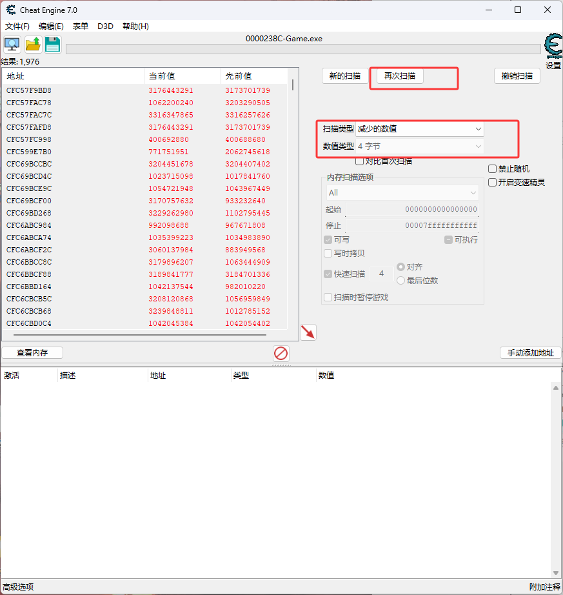Click 查看内存 button

pyautogui.click(x=32, y=353)
